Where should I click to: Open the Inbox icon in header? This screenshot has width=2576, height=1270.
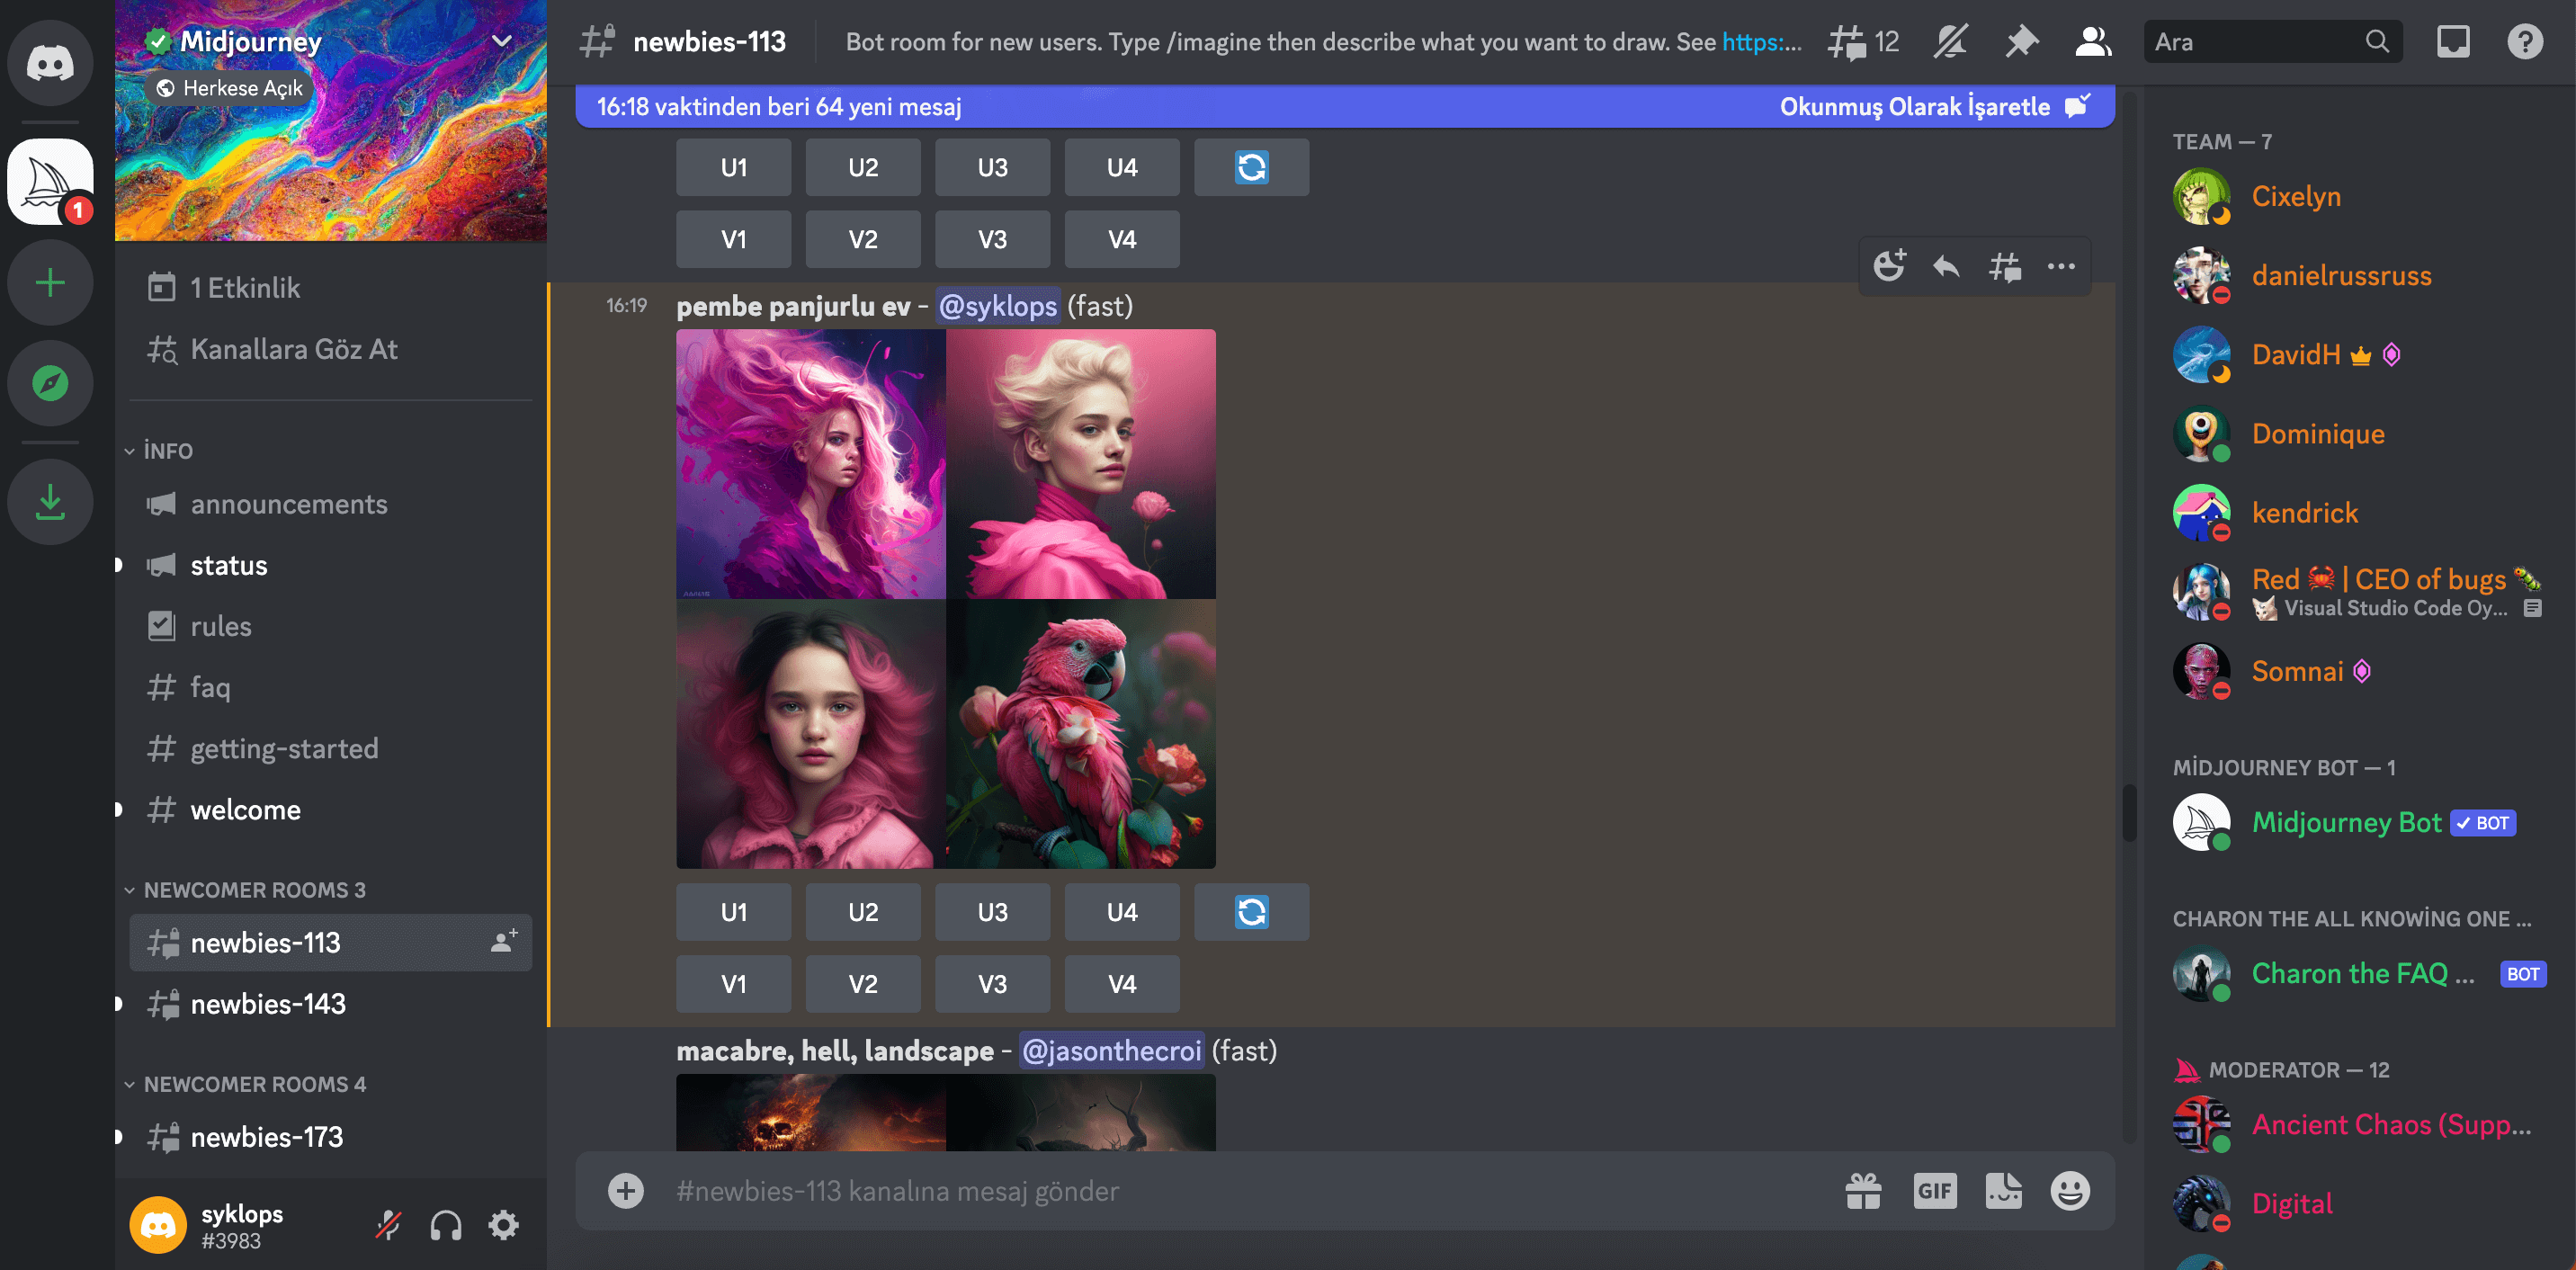point(2453,42)
